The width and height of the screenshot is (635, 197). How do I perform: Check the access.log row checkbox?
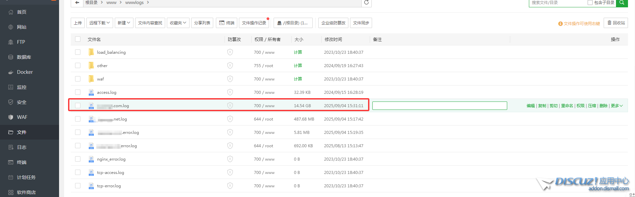[78, 92]
